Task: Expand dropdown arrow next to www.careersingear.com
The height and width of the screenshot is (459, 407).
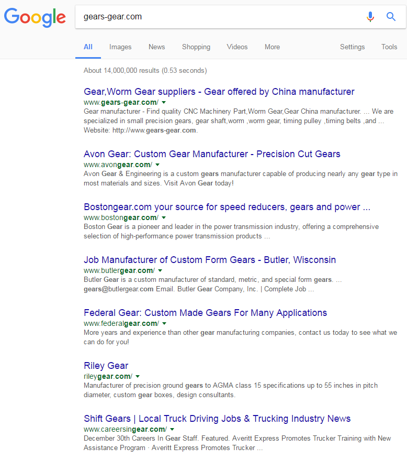Action: (172, 430)
